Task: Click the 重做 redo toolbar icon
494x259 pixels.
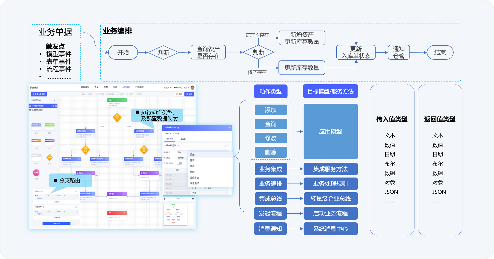Action: [x=90, y=94]
